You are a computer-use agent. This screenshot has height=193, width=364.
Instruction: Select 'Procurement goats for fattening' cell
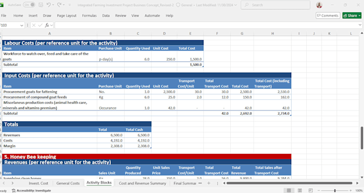pos(49,92)
